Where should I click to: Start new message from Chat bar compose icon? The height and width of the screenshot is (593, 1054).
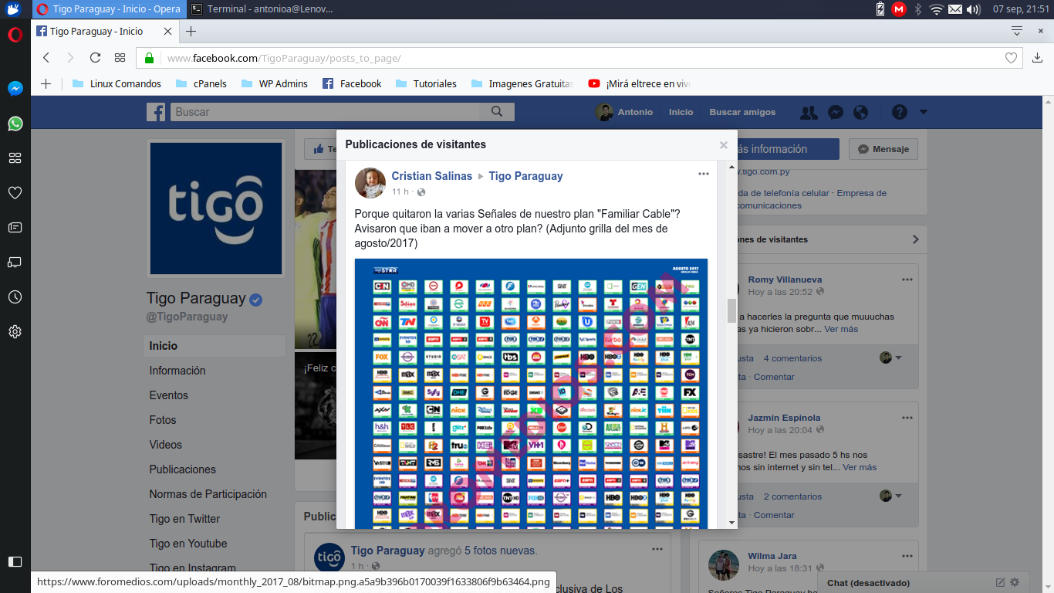pos(1000,582)
